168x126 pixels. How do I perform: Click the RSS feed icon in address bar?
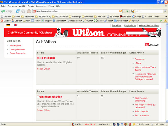click(121, 11)
